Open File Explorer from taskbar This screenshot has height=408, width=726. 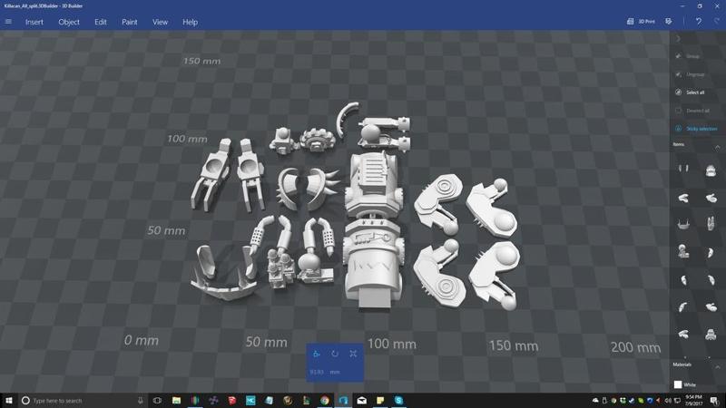176,400
